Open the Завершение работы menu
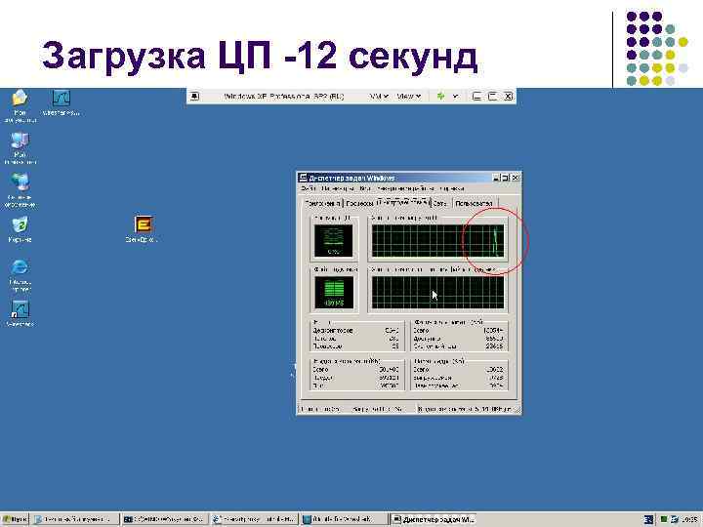The width and height of the screenshot is (703, 527). (x=406, y=188)
